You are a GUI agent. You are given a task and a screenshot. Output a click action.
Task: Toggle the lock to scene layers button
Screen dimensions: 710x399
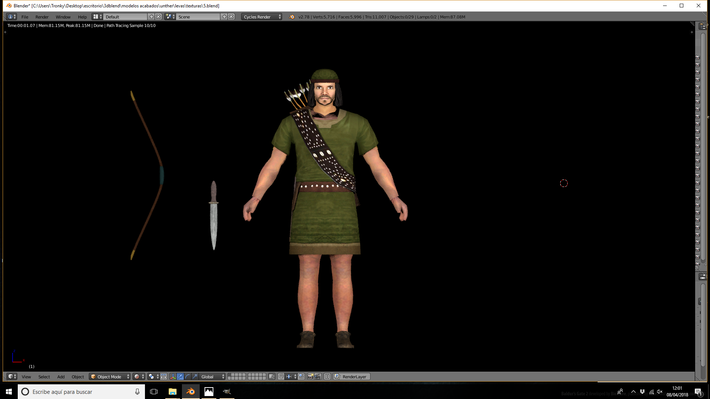point(272,376)
